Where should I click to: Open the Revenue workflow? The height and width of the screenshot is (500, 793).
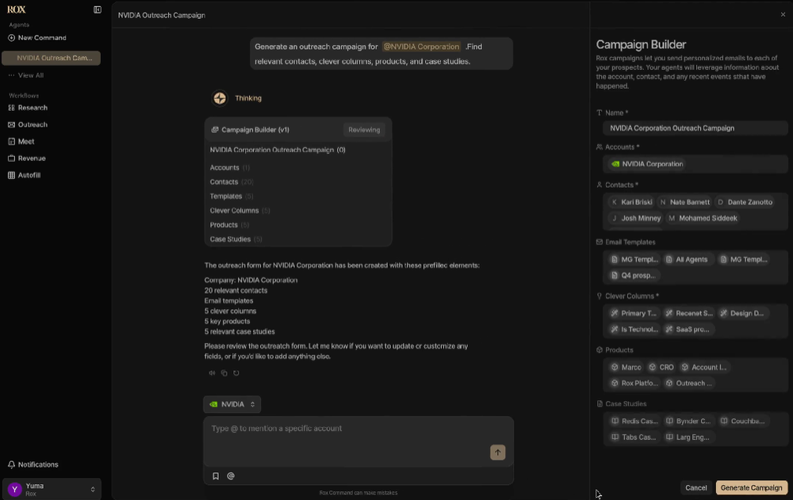click(31, 158)
